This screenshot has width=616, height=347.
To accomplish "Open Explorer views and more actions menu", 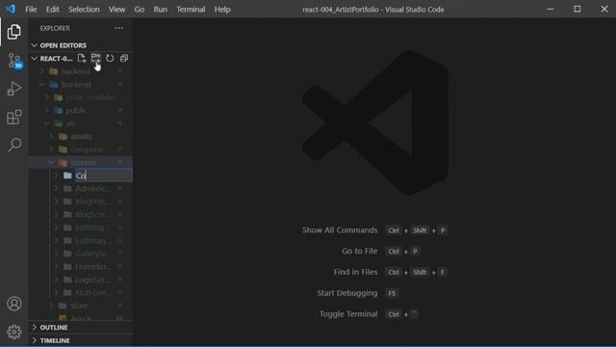I will (118, 28).
